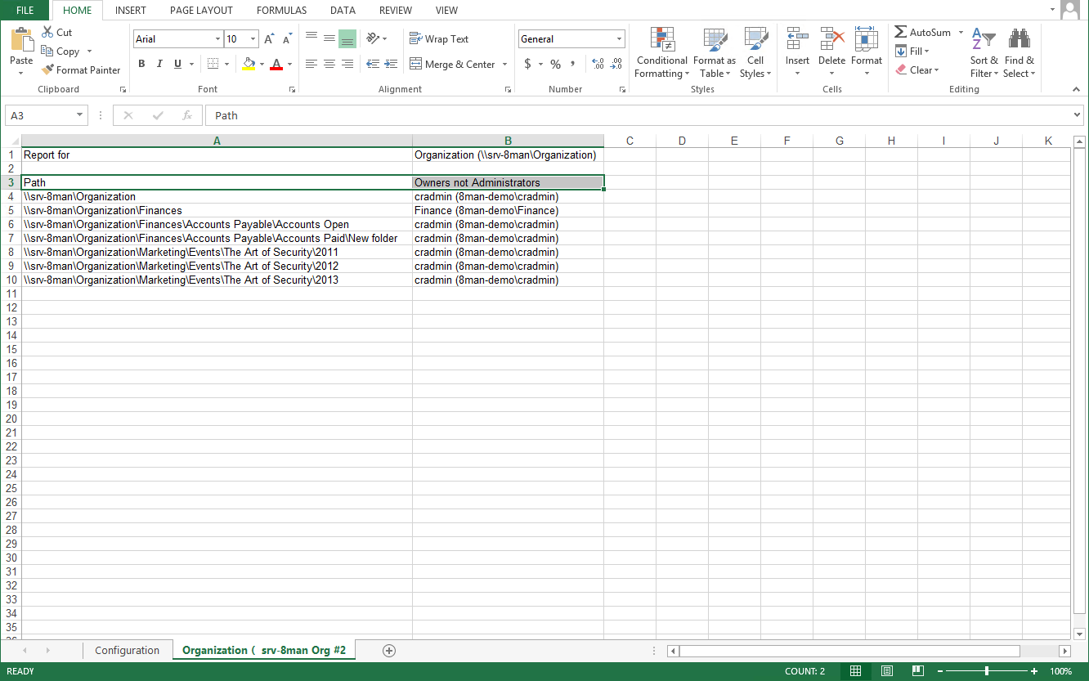
Task: Open the FILE backstage menu
Action: pyautogui.click(x=25, y=11)
